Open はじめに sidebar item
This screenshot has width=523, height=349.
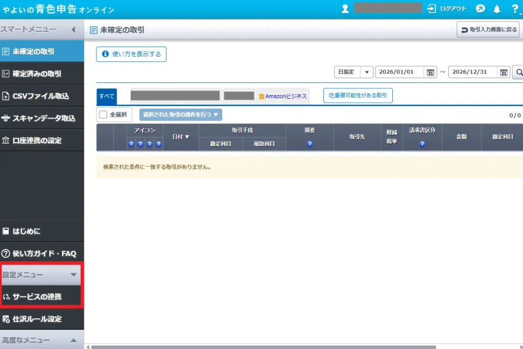click(42, 231)
